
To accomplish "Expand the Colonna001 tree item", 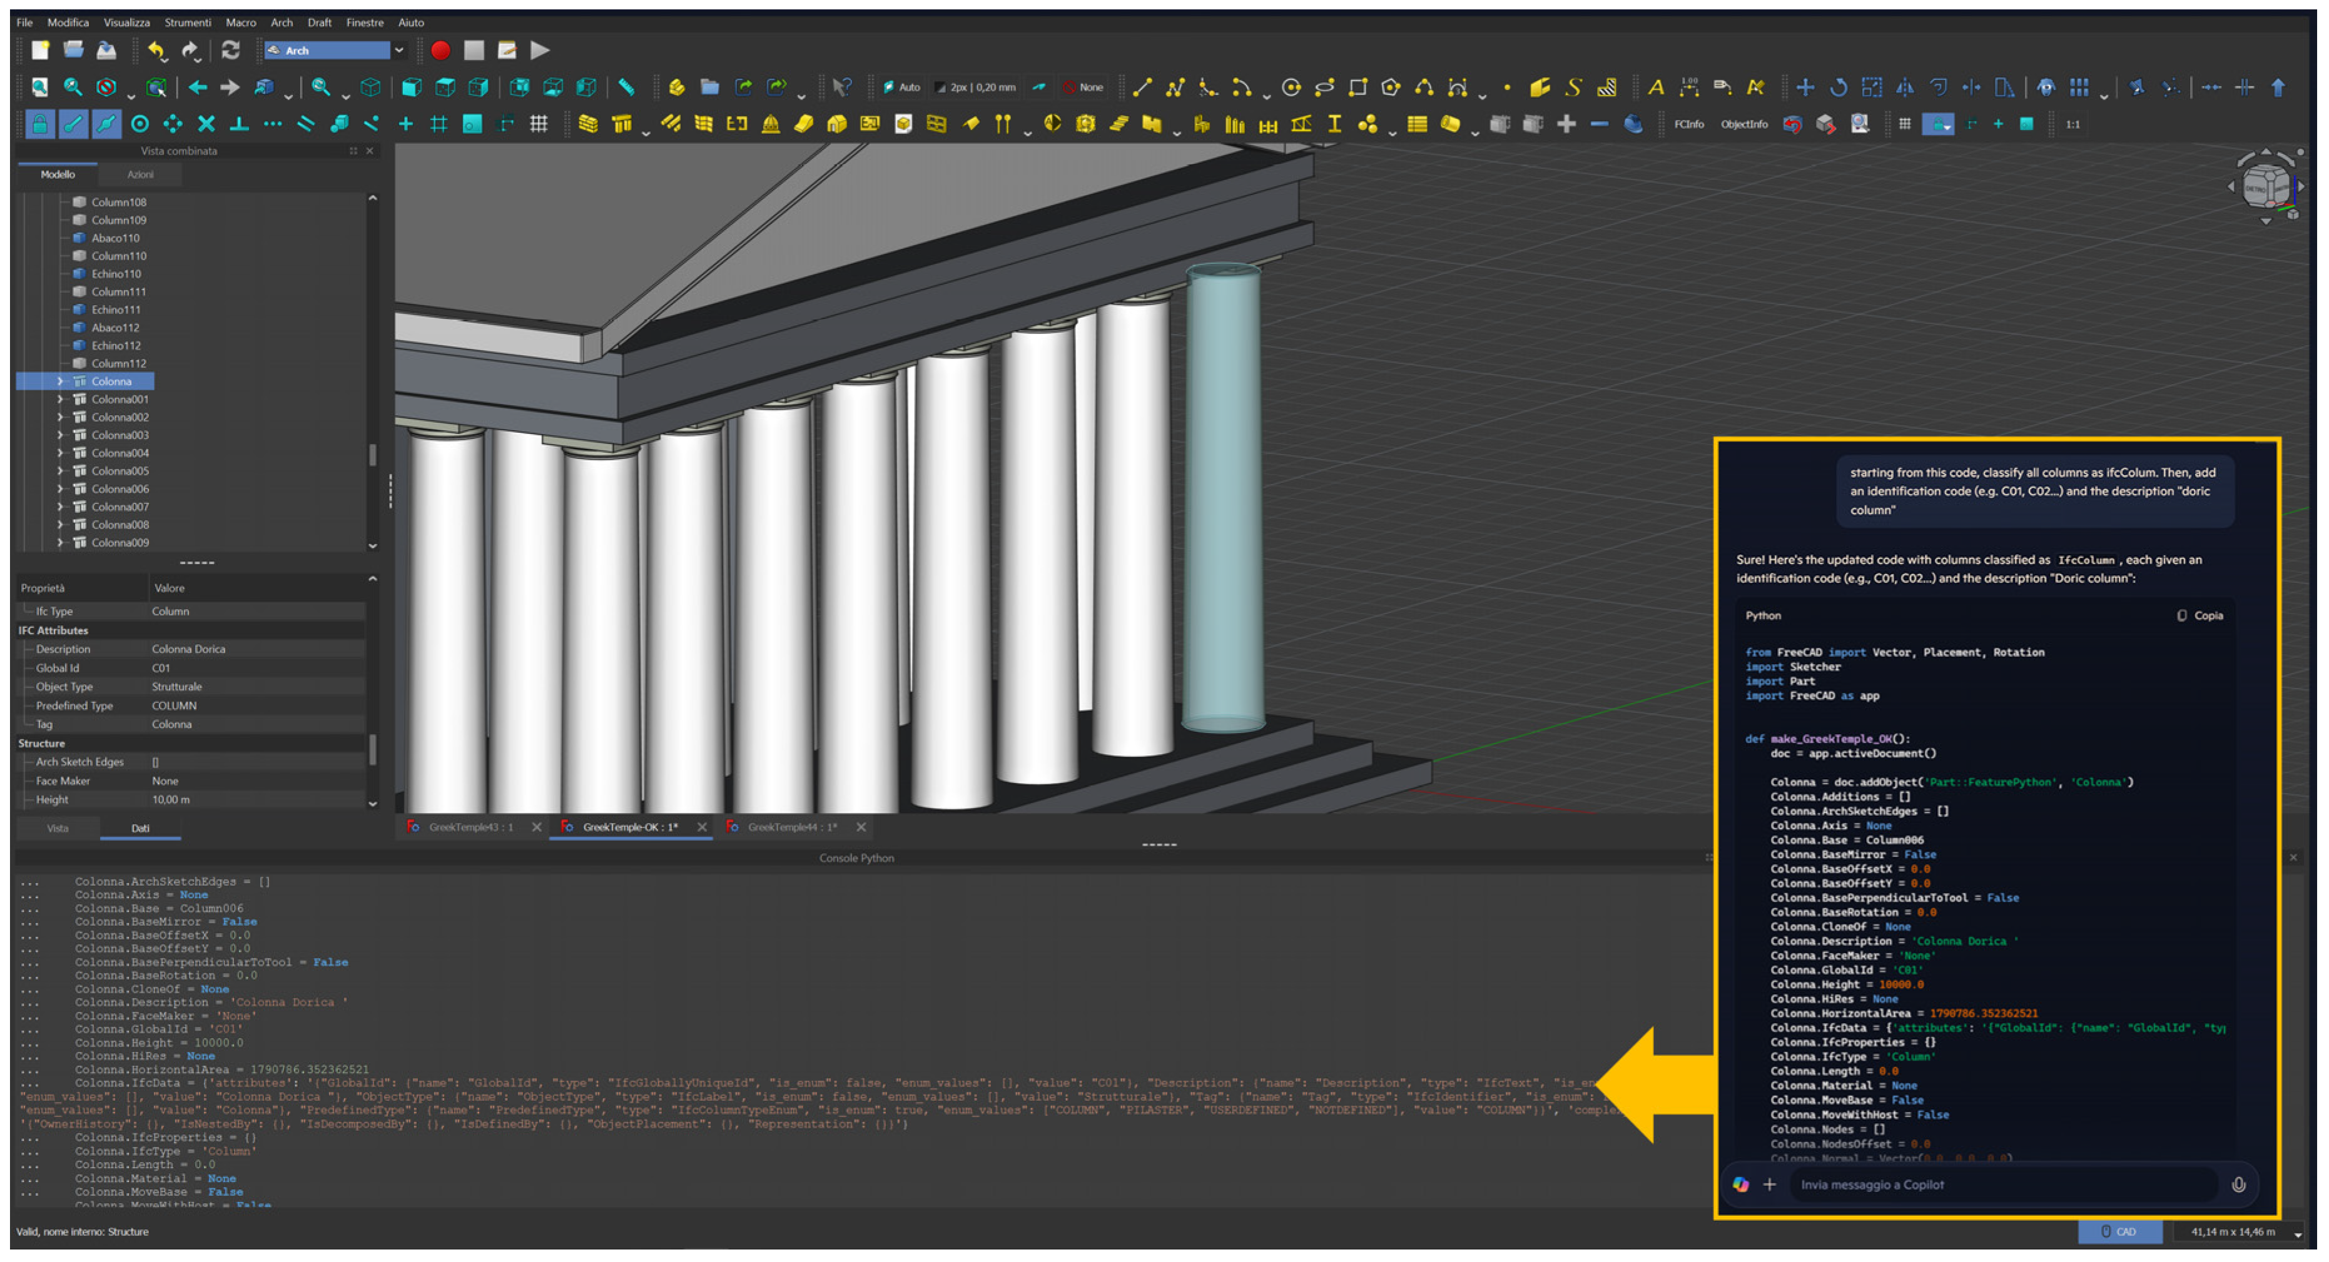I will [x=61, y=400].
